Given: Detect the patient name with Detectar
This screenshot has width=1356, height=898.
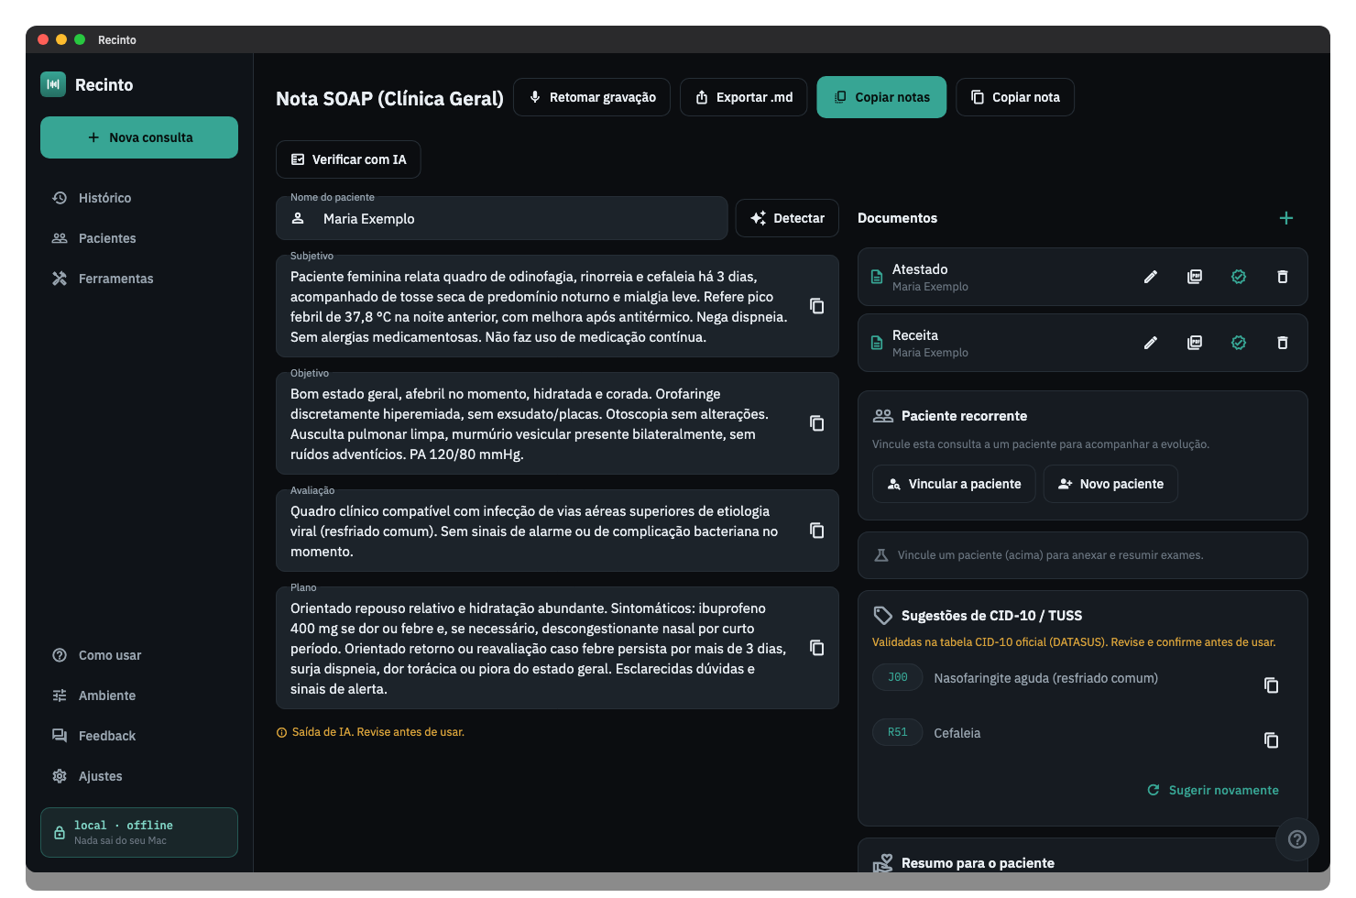Looking at the screenshot, I should click(x=787, y=218).
